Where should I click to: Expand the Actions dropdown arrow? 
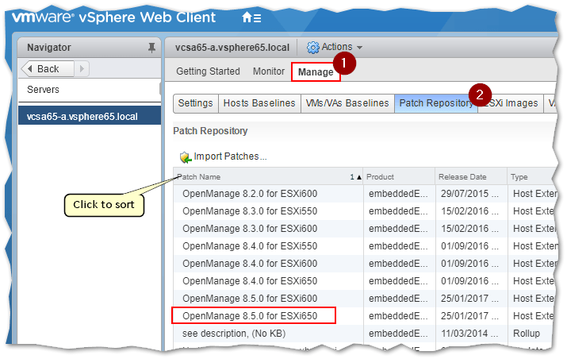click(x=359, y=48)
